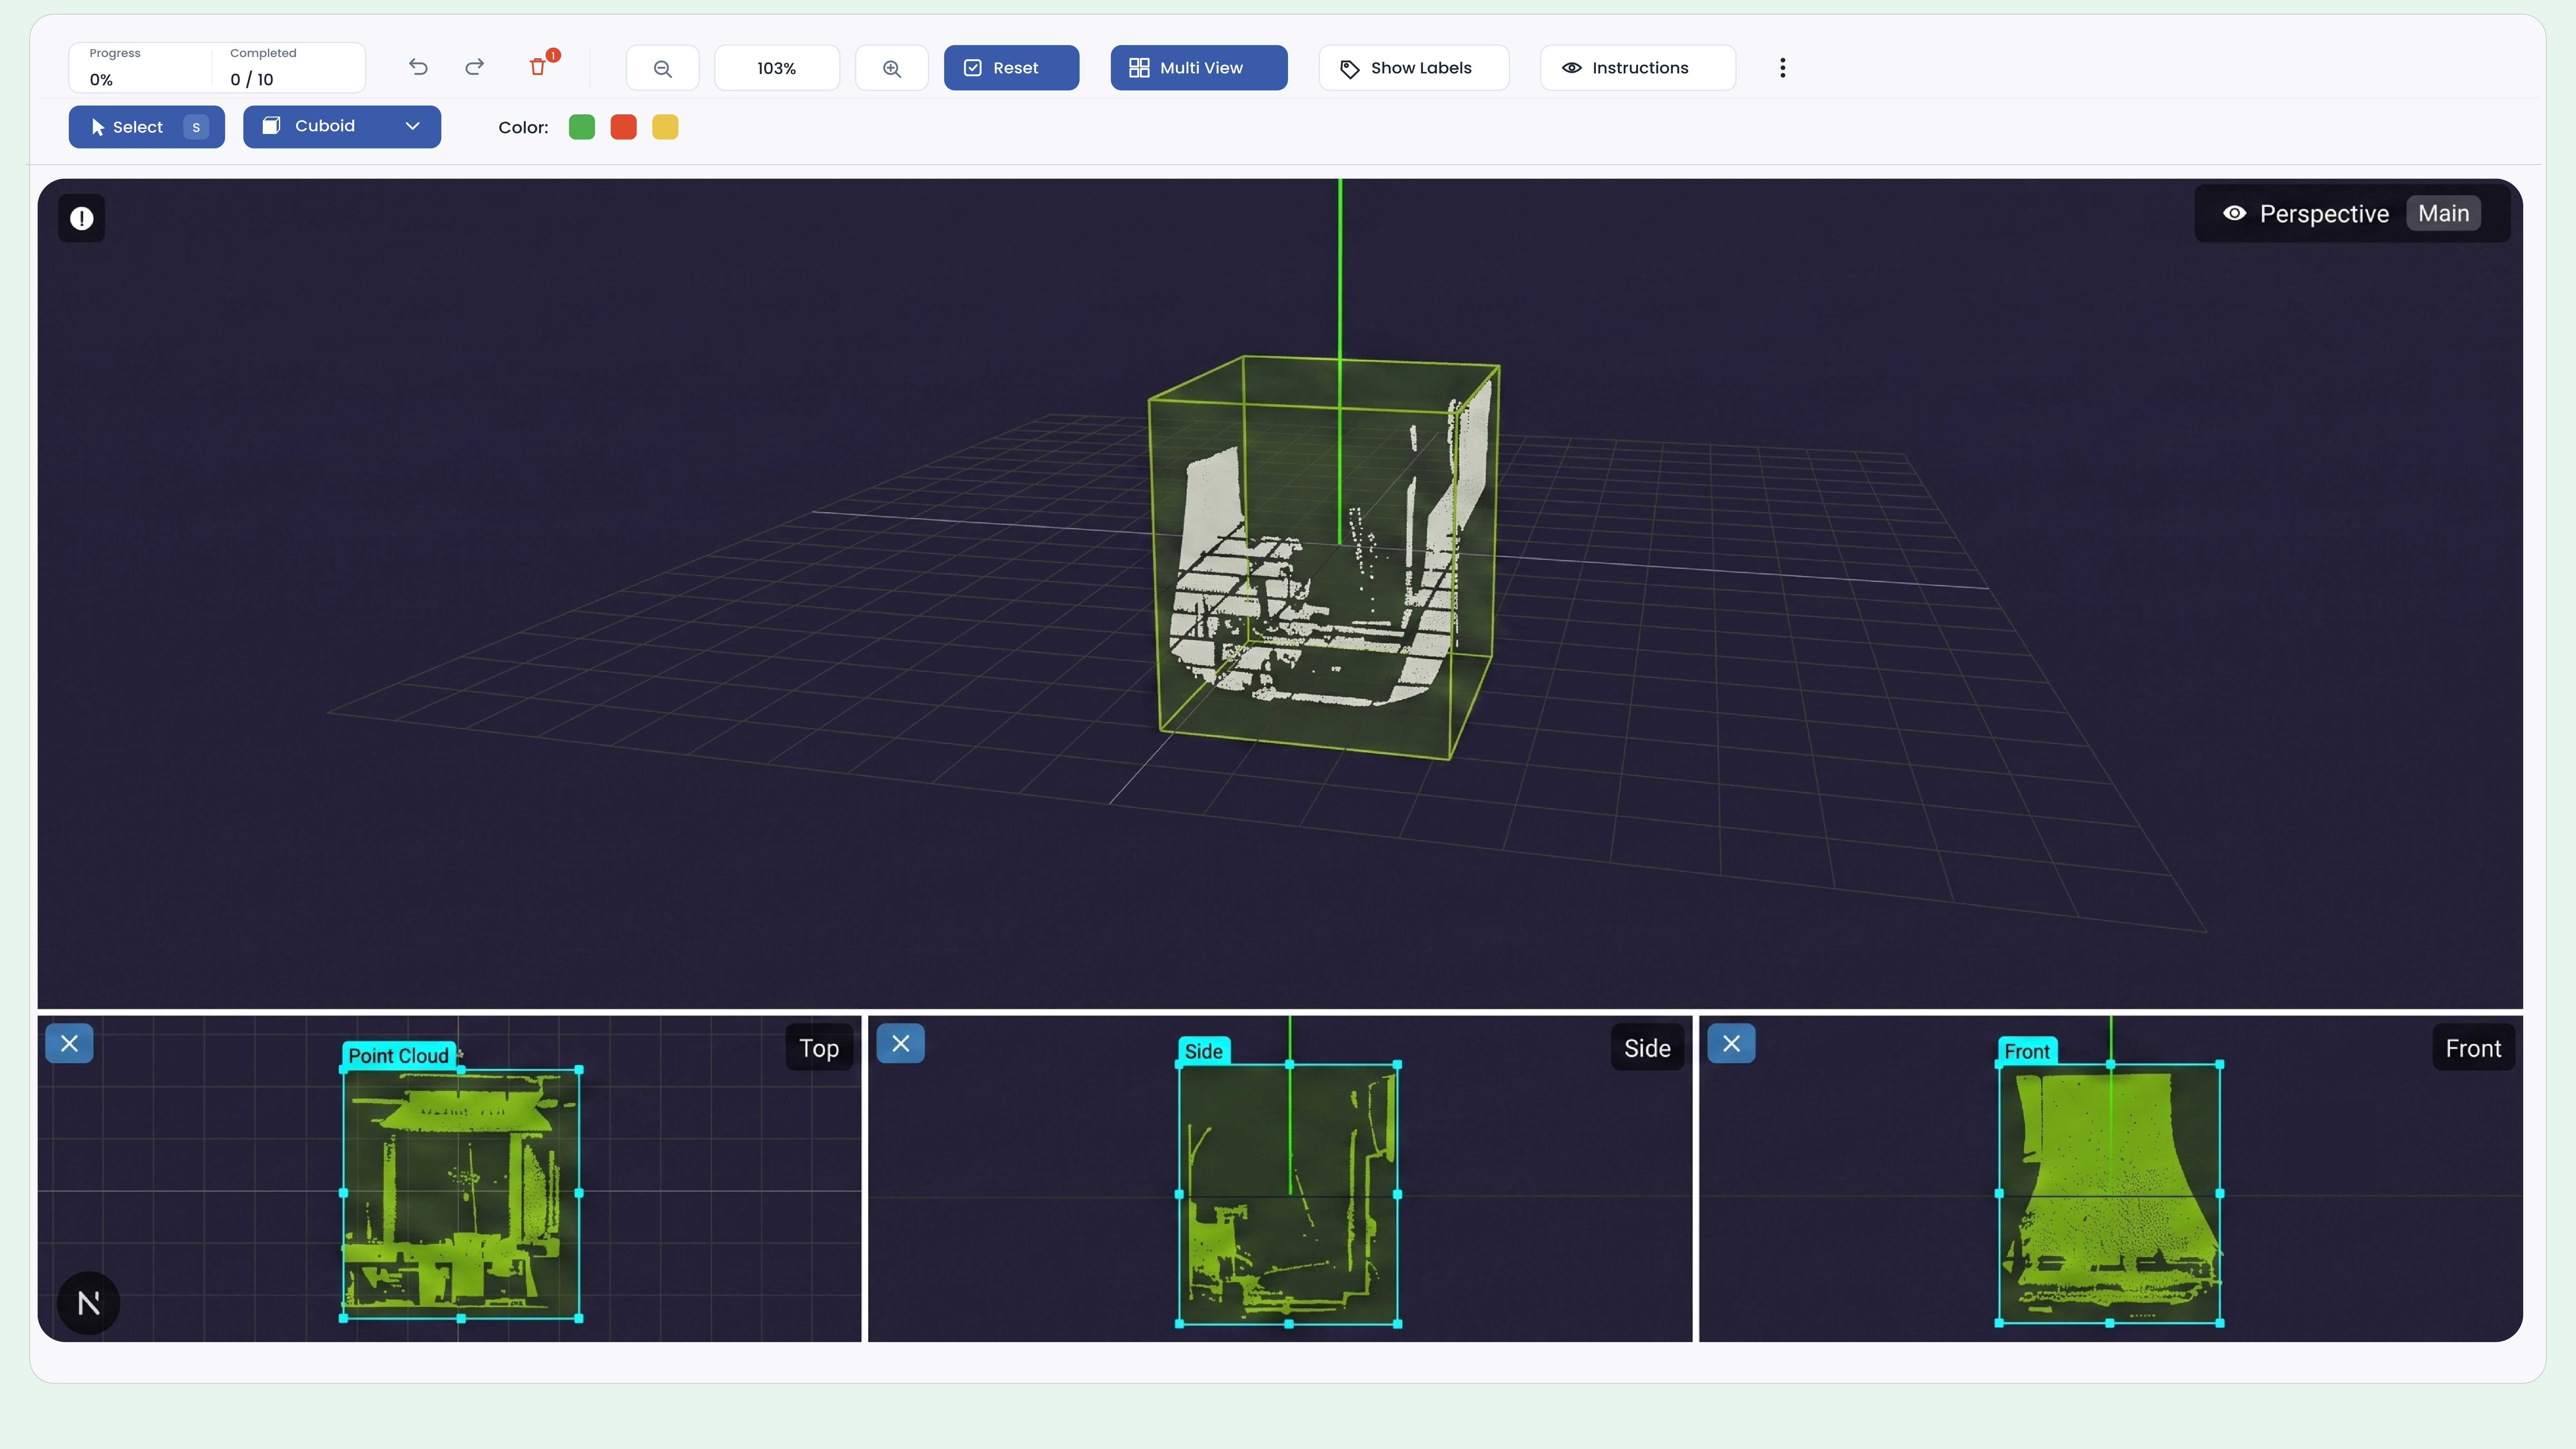The image size is (2576, 1449).
Task: Select the Point Cloud label tag
Action: pos(399,1056)
